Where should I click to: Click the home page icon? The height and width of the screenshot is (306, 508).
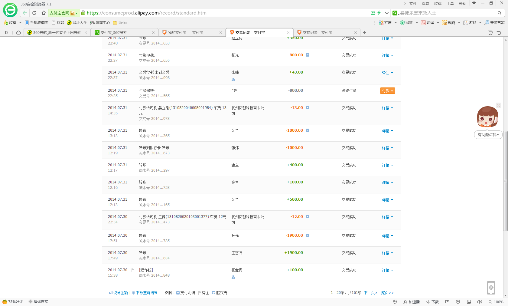tap(44, 13)
